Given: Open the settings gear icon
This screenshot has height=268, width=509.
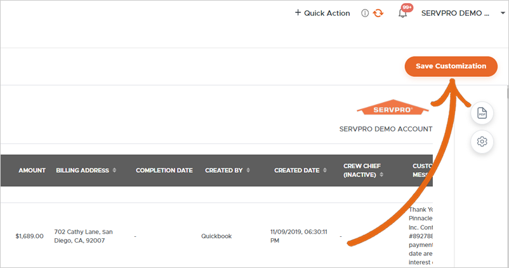Looking at the screenshot, I should (x=482, y=141).
